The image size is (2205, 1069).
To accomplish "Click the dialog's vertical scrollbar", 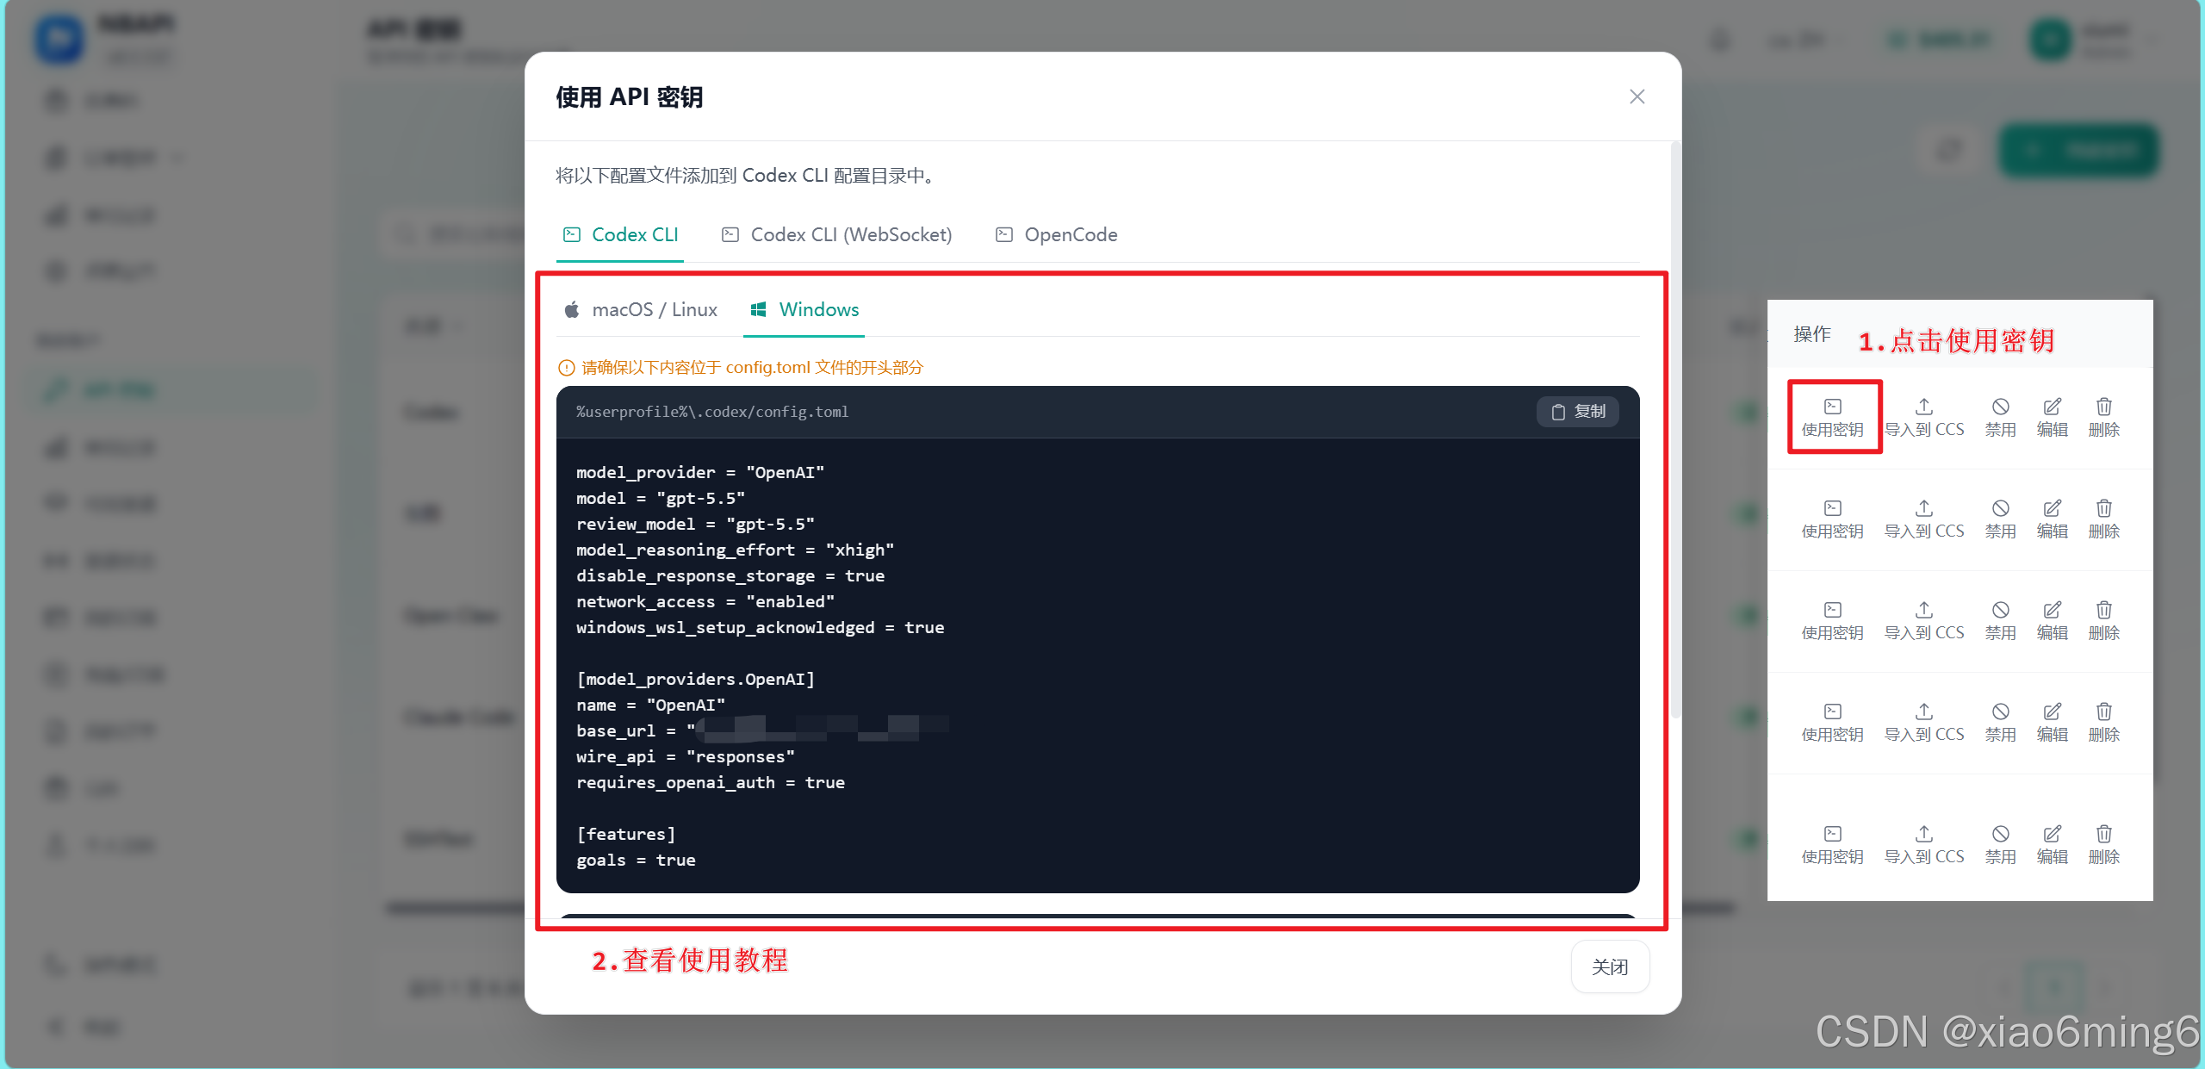I will pos(1675,429).
